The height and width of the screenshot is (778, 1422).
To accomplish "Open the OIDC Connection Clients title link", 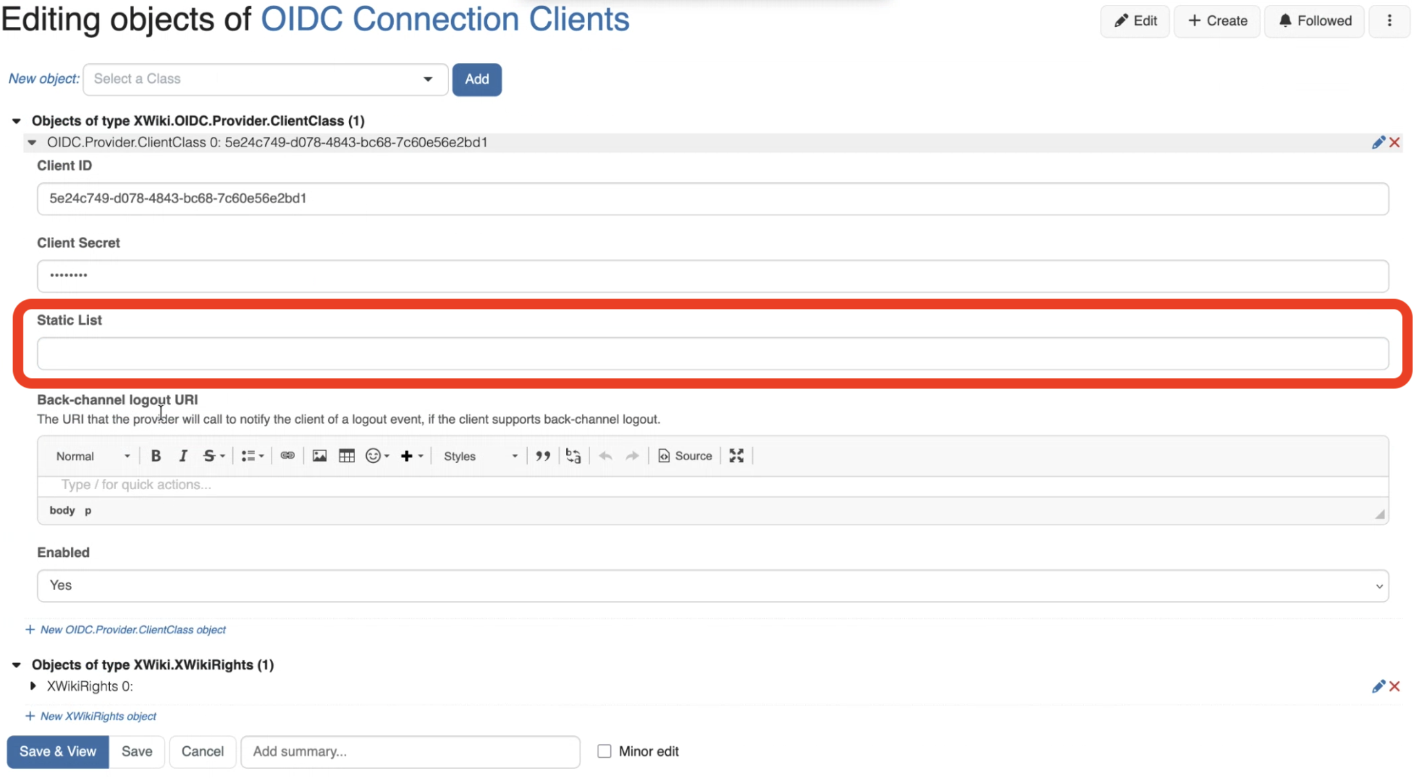I will (x=445, y=19).
